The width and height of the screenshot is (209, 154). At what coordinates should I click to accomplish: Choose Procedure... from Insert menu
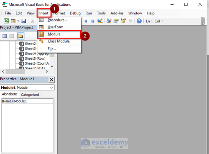coord(59,20)
